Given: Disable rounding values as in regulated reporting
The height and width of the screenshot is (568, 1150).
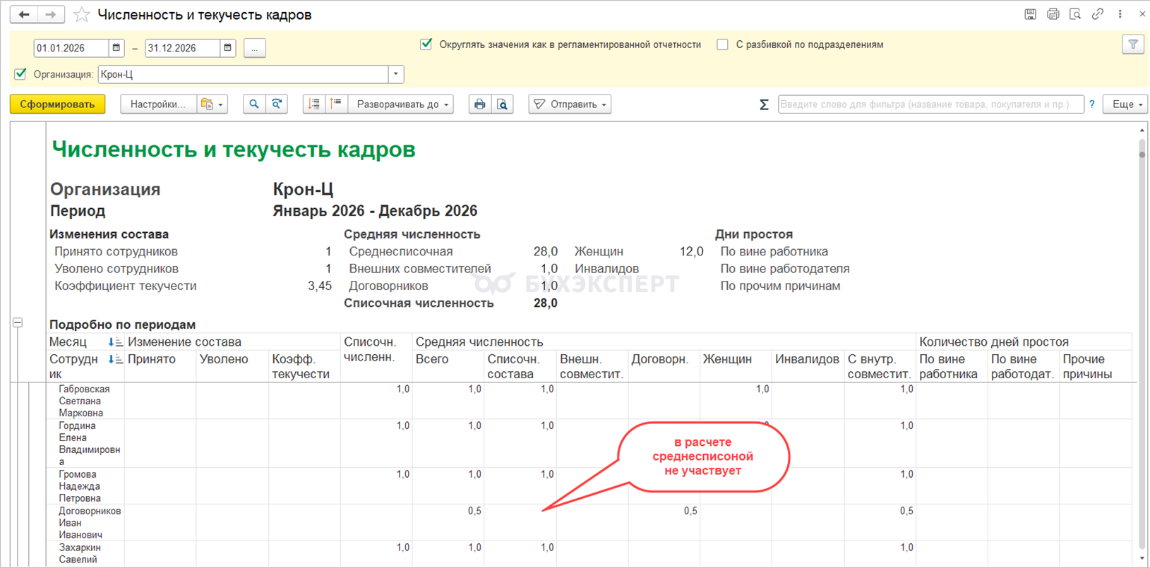Looking at the screenshot, I should (x=426, y=44).
